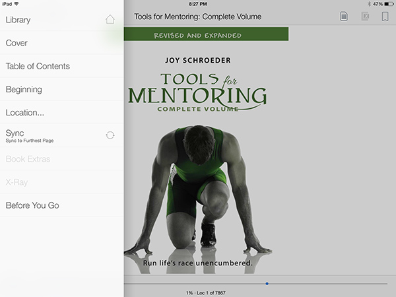Tap the home icon beside Library
Screen dimensions: 396x297
coord(110,19)
